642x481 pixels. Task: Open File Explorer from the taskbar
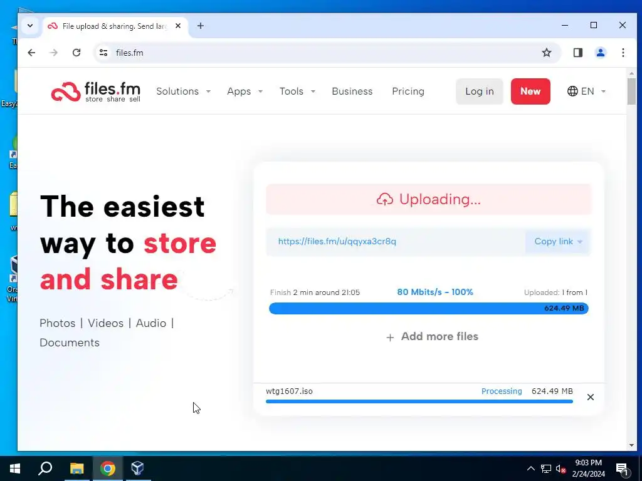tap(76, 468)
